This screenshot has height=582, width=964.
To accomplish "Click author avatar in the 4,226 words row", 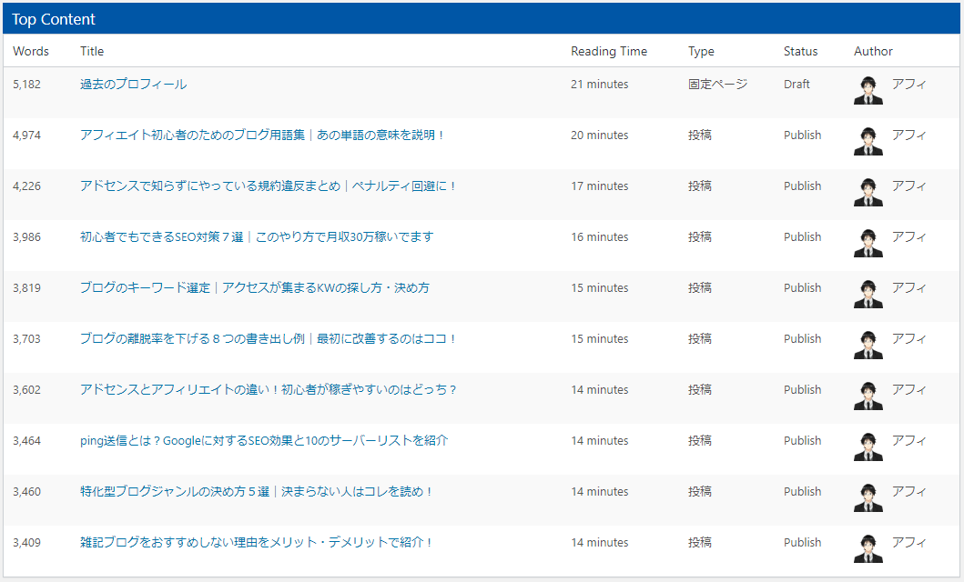I will click(x=868, y=192).
